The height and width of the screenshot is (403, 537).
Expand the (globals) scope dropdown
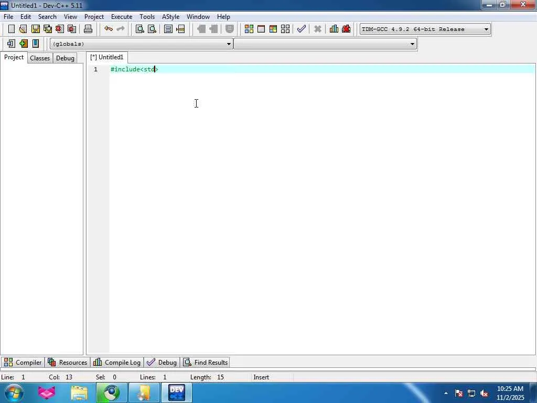(141, 44)
